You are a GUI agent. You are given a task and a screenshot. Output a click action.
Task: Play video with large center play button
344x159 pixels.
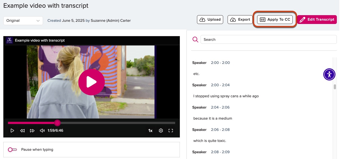(x=92, y=82)
